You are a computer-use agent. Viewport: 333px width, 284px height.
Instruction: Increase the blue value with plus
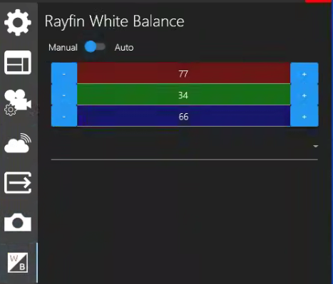pos(304,116)
